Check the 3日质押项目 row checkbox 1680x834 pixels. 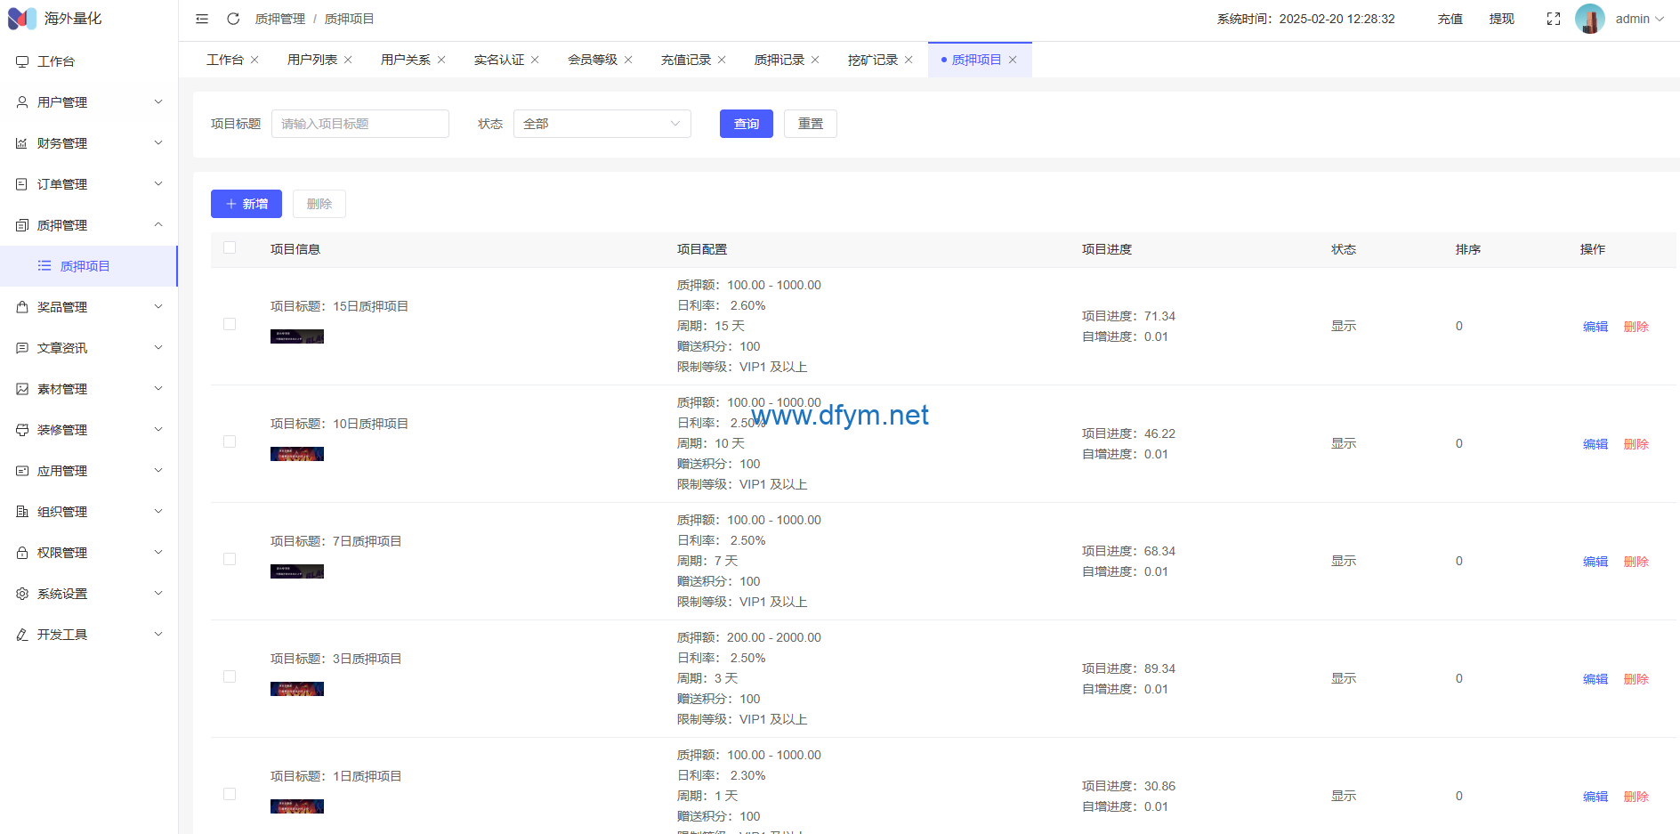(230, 676)
